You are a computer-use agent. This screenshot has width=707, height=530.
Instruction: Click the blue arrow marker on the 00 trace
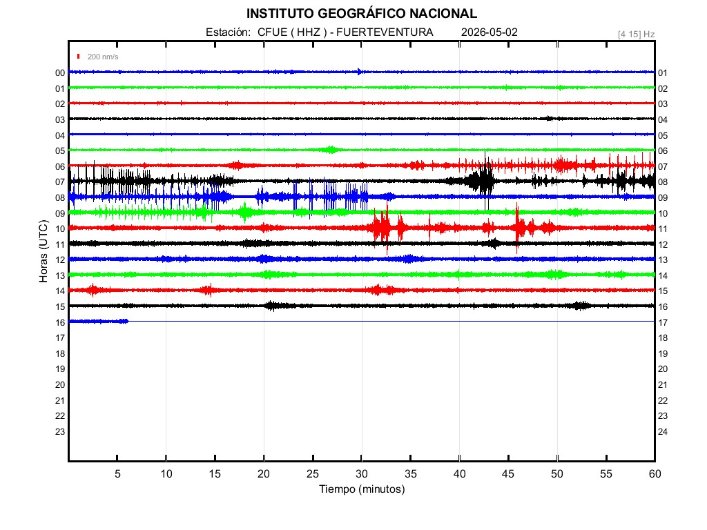tap(359, 72)
